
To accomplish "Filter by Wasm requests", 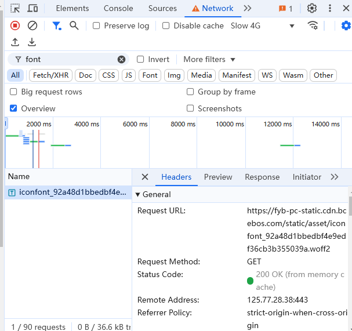I will tap(293, 75).
